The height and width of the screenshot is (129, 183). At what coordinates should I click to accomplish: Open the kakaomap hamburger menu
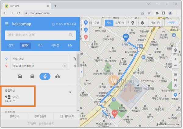click(6, 24)
